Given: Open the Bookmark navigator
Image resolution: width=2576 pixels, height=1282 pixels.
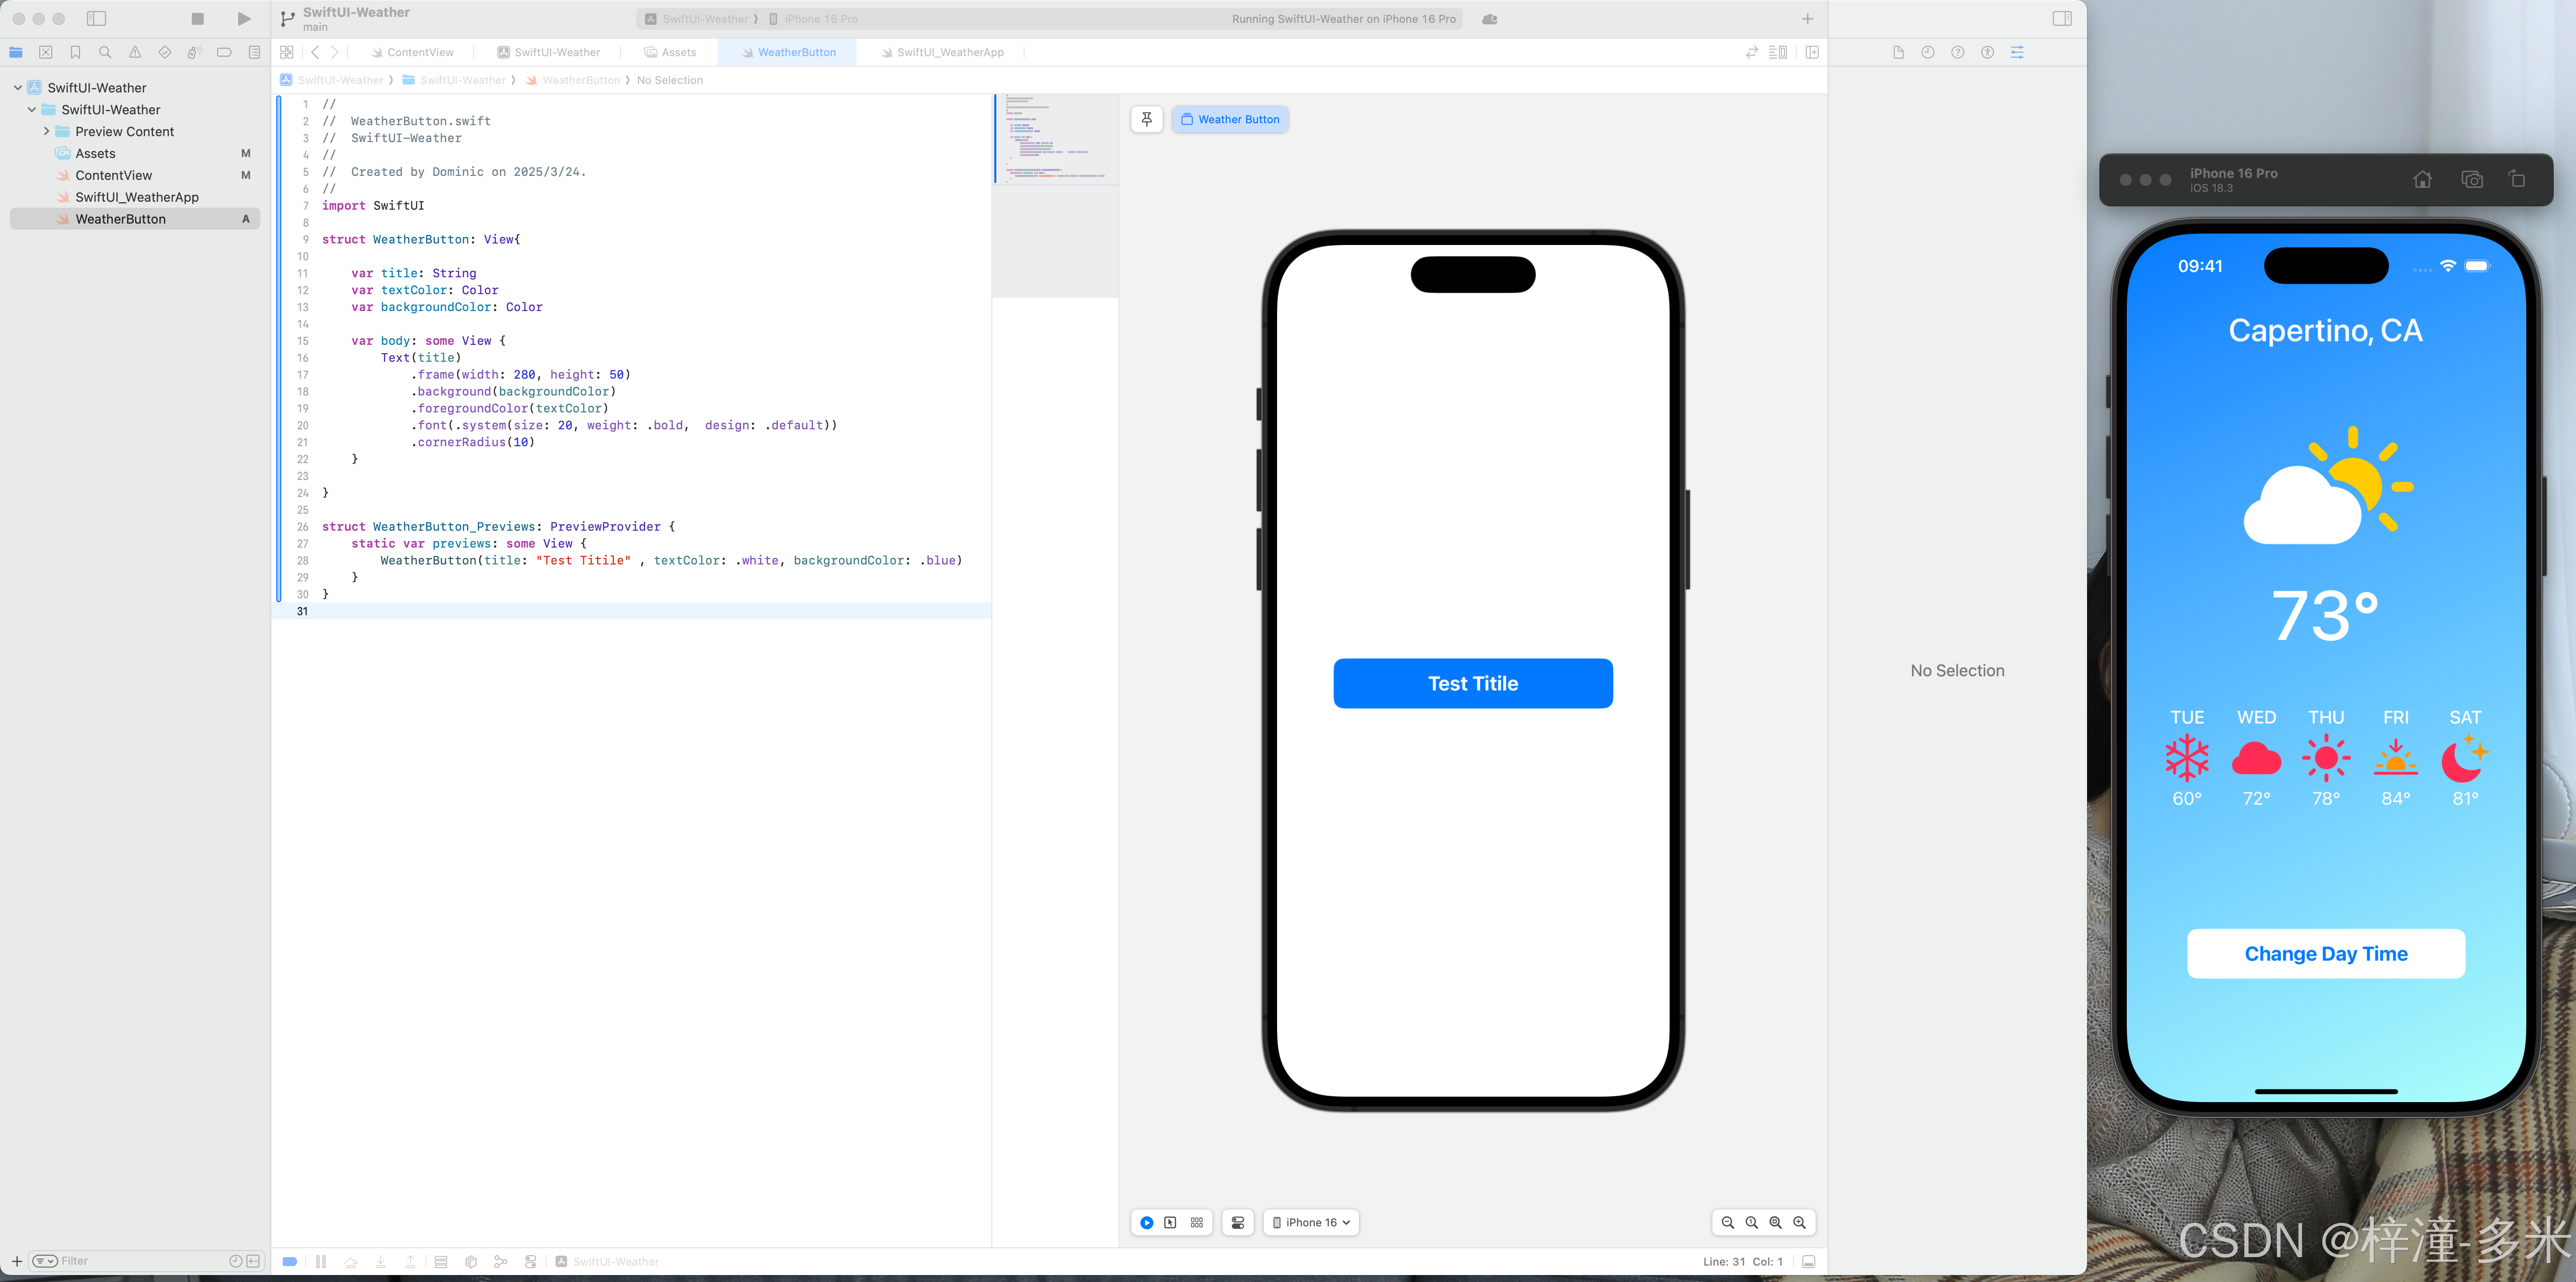Looking at the screenshot, I should pyautogui.click(x=75, y=52).
